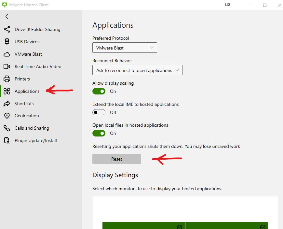Open the Reconnect Behavior dropdown
Image resolution: width=283 pixels, height=229 pixels.
click(x=137, y=70)
